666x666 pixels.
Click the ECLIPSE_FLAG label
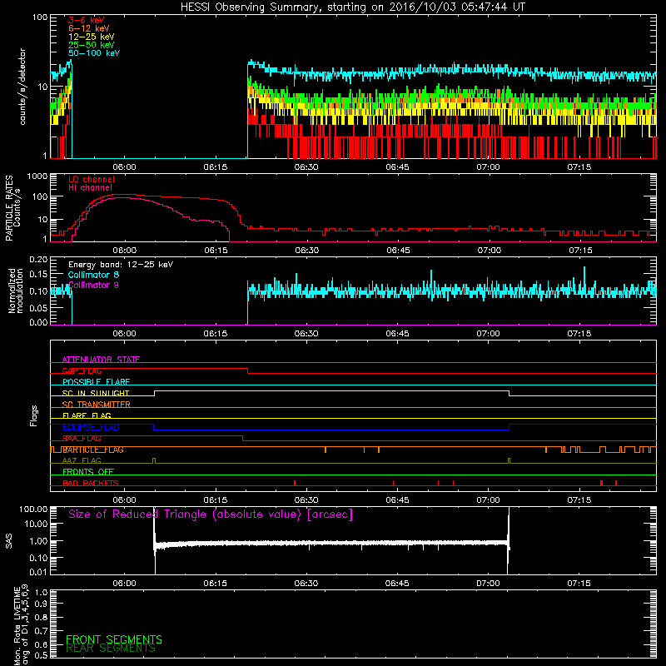91,427
